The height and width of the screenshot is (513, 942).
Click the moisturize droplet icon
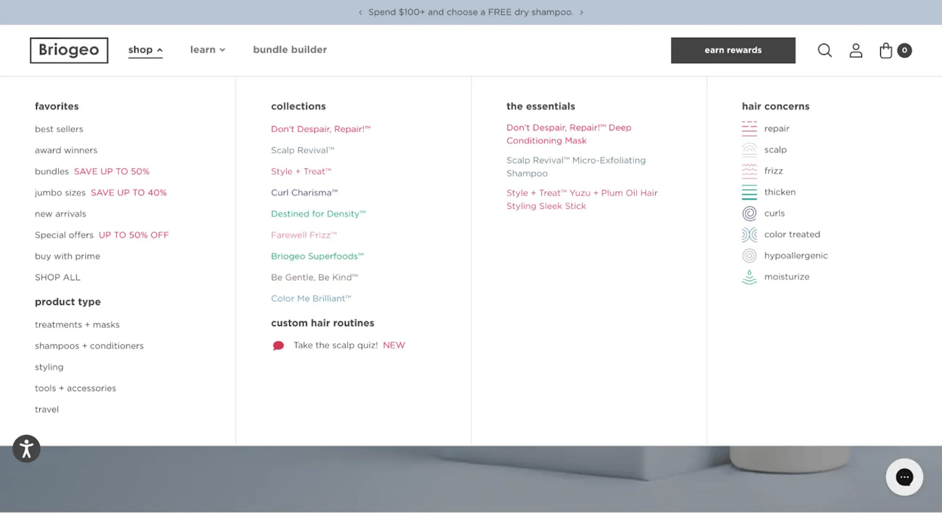(x=749, y=277)
